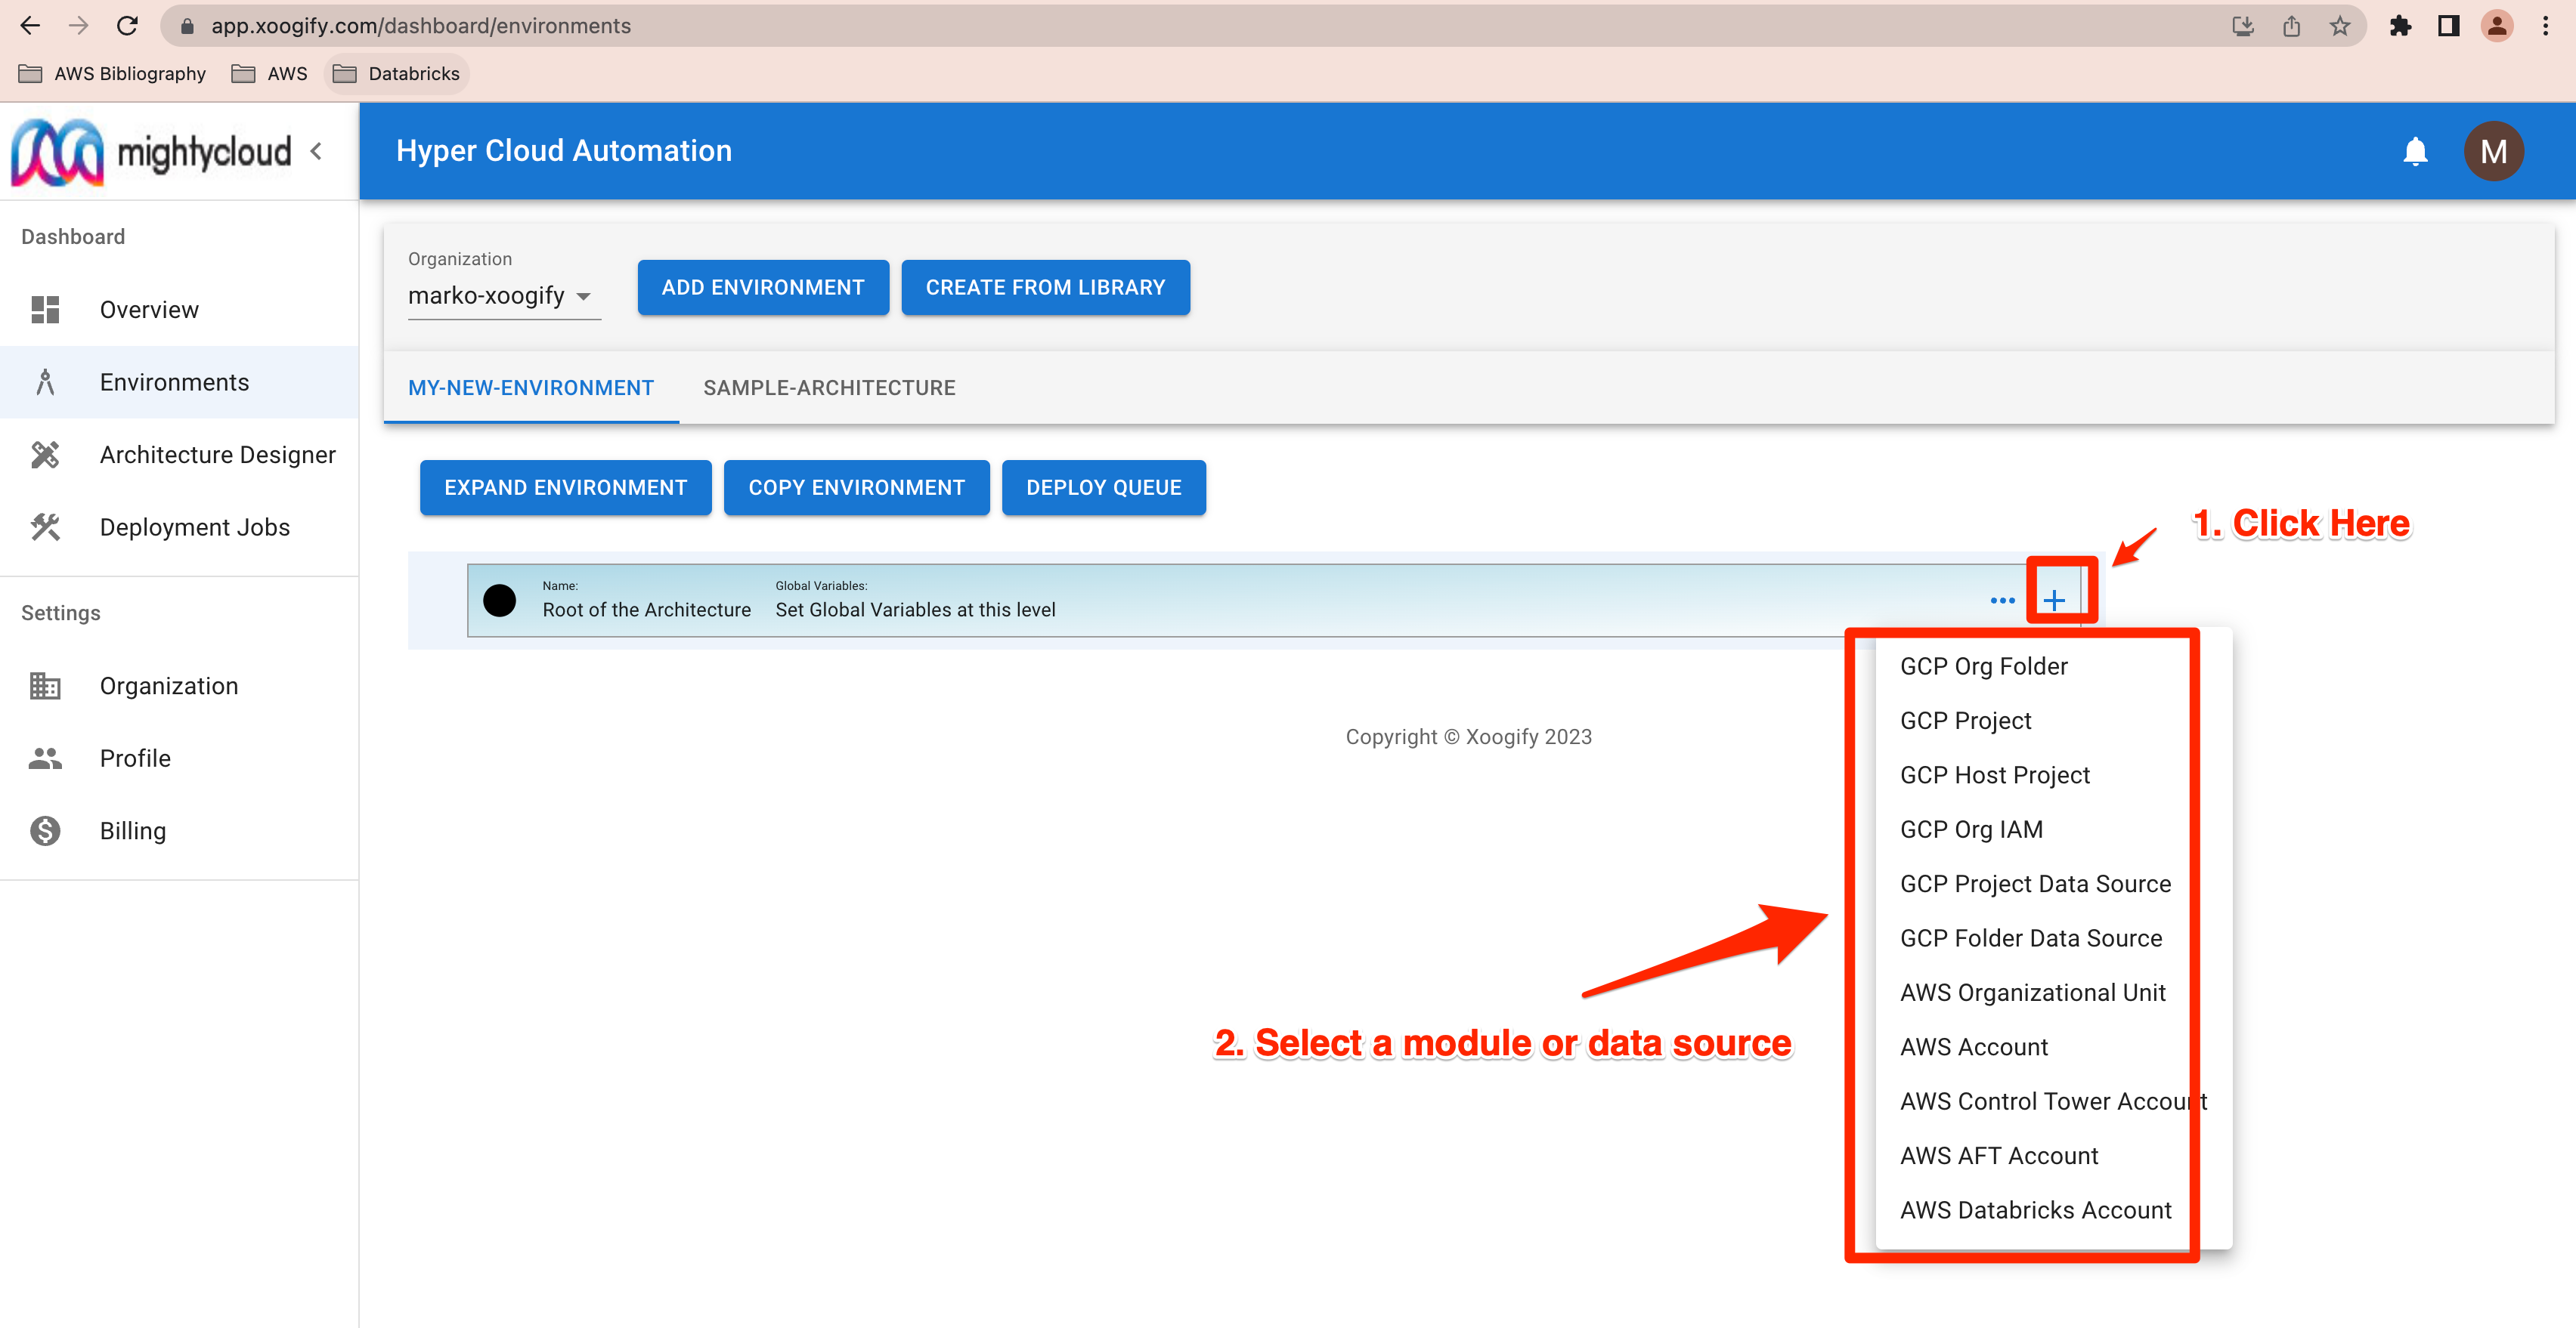Open the account avatar M
Screen dimensions: 2576x1328
(x=2494, y=151)
